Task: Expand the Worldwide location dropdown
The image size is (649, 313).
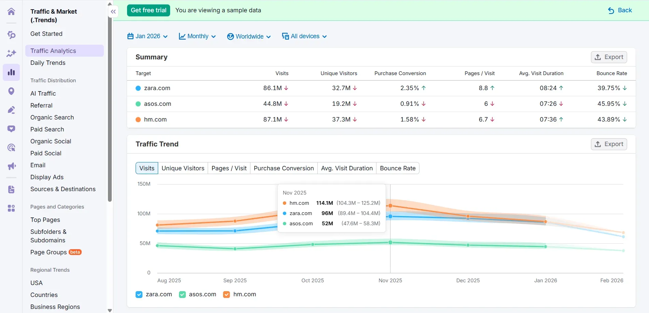Action: (x=249, y=36)
